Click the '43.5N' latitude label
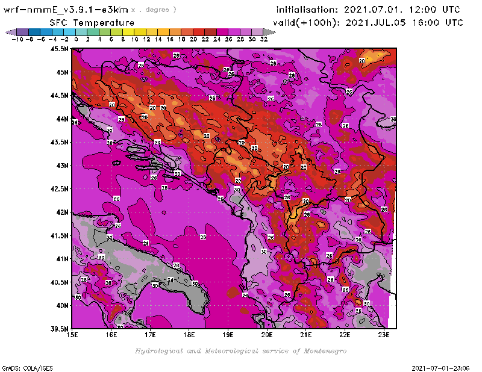Viewport: 482px width, 372px height. [60, 142]
